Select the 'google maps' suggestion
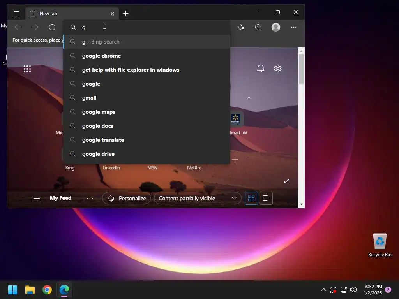Image resolution: width=399 pixels, height=299 pixels. (x=147, y=112)
